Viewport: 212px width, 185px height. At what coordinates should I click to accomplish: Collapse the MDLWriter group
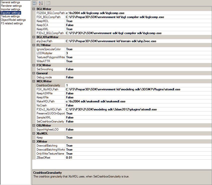pyautogui.click(x=34, y=81)
